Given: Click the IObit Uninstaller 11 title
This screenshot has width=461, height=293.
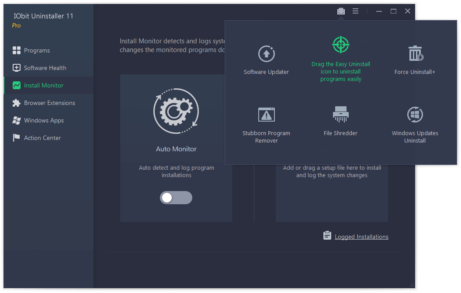Looking at the screenshot, I should (43, 16).
